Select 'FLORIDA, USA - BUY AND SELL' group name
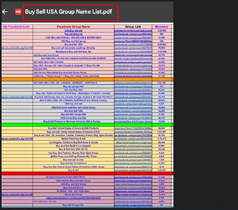238x210 pixels. pos(73,191)
